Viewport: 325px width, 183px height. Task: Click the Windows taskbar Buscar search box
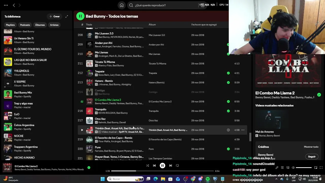(125, 179)
